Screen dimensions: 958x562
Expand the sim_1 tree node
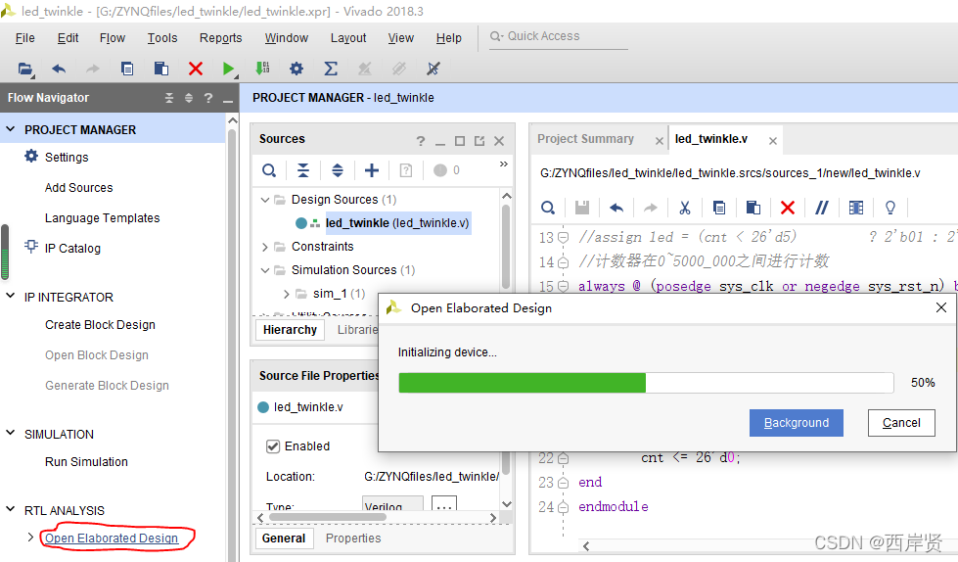pos(287,294)
